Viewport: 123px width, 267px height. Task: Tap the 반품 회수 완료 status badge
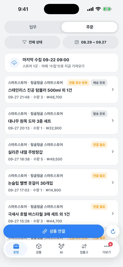point(78,83)
